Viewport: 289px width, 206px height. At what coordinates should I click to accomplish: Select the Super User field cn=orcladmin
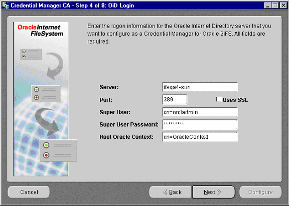200,112
